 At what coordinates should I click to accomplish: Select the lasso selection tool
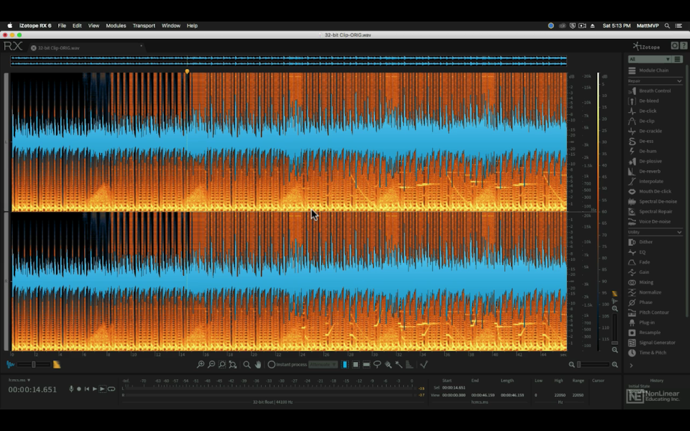(x=377, y=365)
